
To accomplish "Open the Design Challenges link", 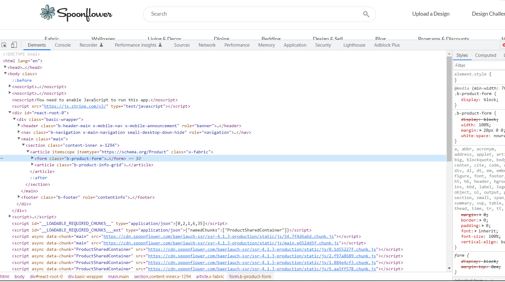I will 488,14.
